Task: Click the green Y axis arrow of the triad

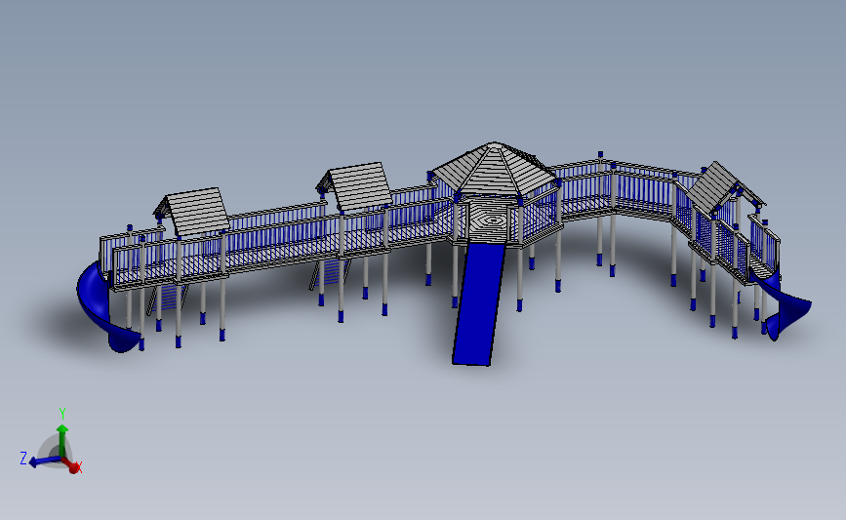Action: pyautogui.click(x=62, y=440)
